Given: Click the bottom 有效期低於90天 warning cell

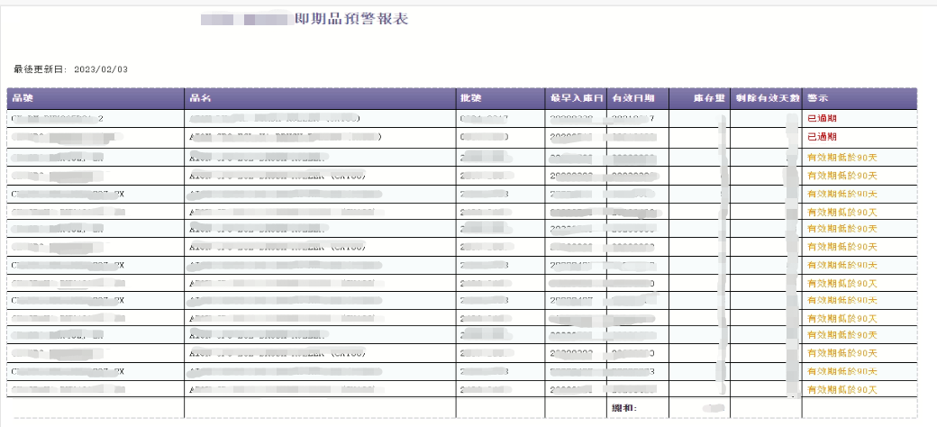Looking at the screenshot, I should tap(841, 390).
